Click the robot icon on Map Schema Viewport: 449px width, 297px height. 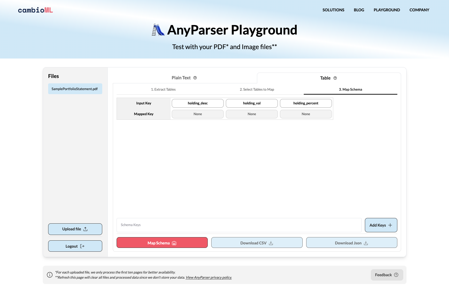click(174, 243)
